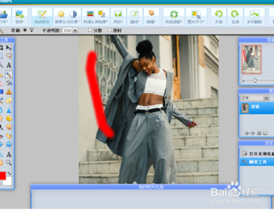Open the layer blend mode dropdown
Viewport: 274px width, 210px height.
point(266,98)
